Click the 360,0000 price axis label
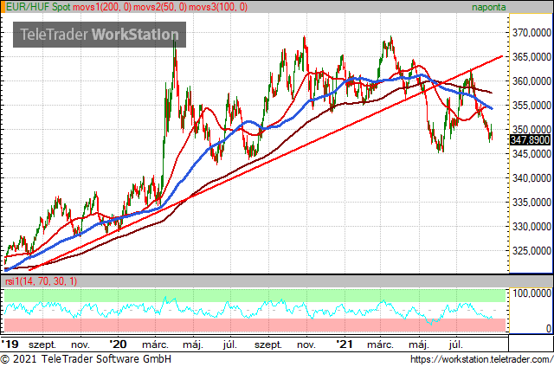Image resolution: width=554 pixels, height=367 pixels. pyautogui.click(x=531, y=81)
